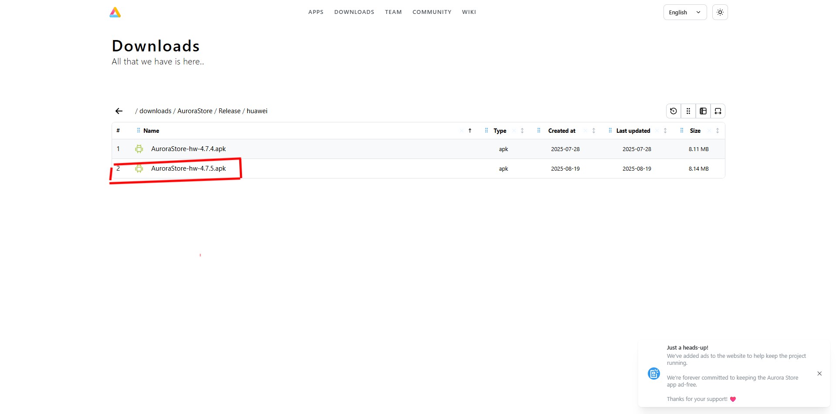This screenshot has height=414, width=837.
Task: Sort by Last updated using arrows
Action: pyautogui.click(x=665, y=131)
